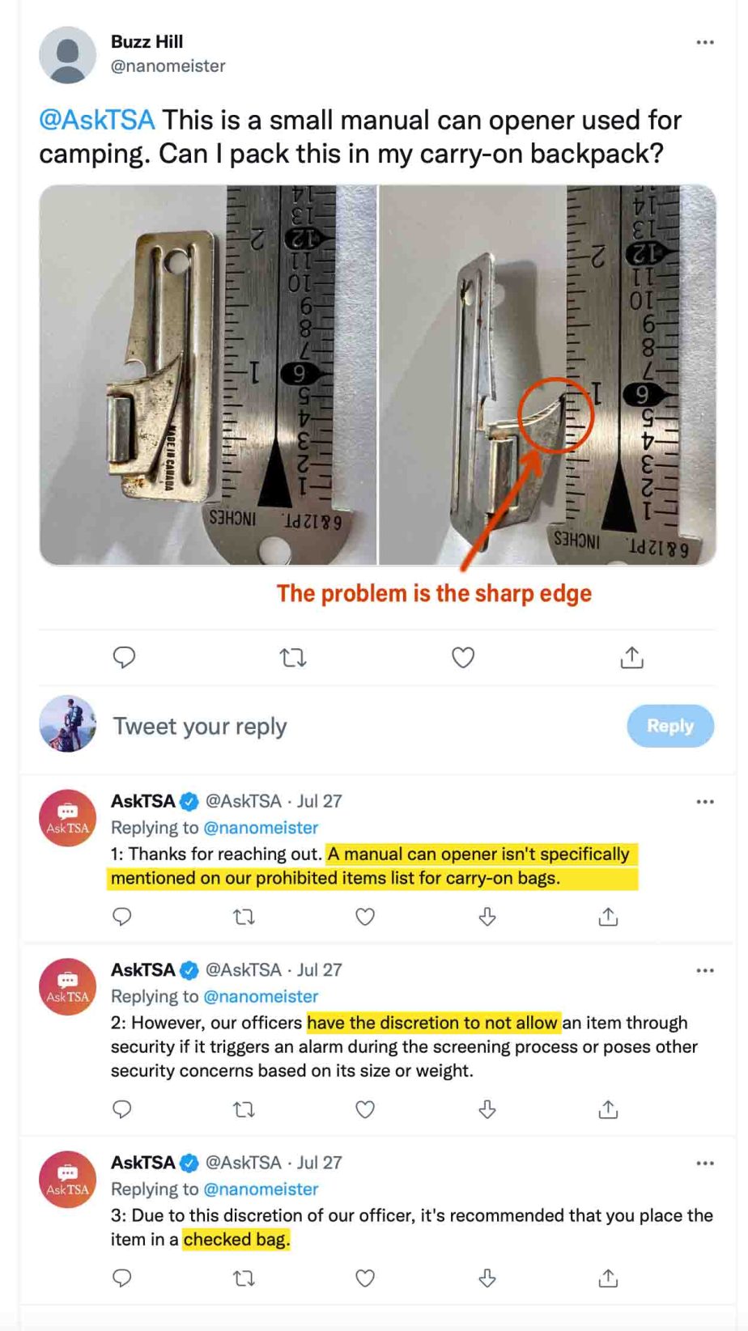Click reply icon under main tweet
The image size is (748, 1331).
124,658
